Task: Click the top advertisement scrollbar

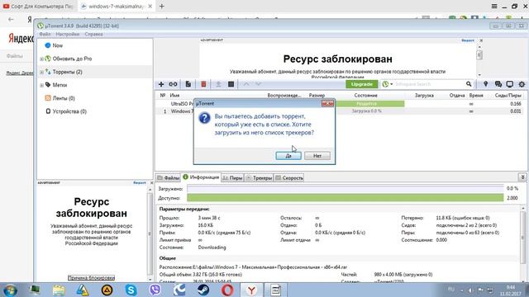Action: [479, 60]
